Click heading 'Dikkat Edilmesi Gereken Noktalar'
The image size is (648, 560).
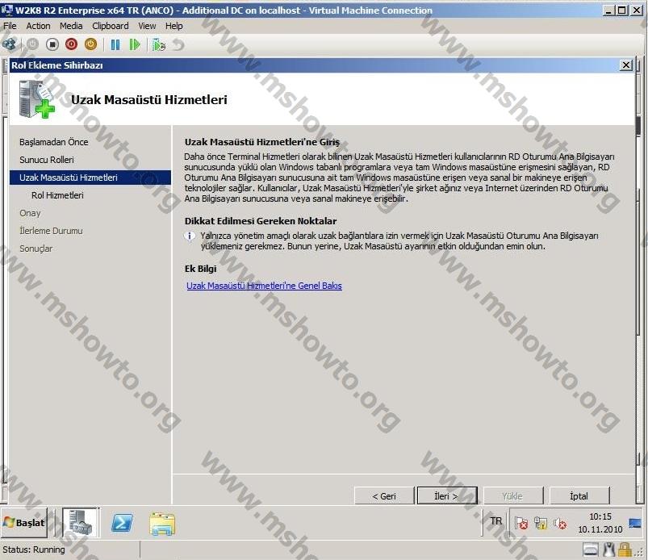point(261,221)
